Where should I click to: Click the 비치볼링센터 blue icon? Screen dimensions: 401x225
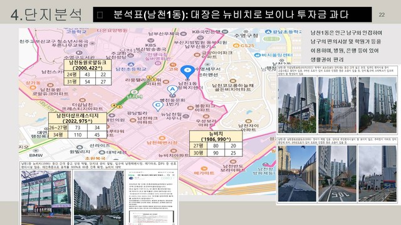coord(257,55)
